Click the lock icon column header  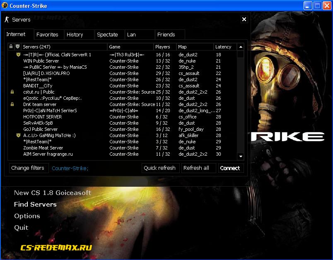pyautogui.click(x=11, y=46)
